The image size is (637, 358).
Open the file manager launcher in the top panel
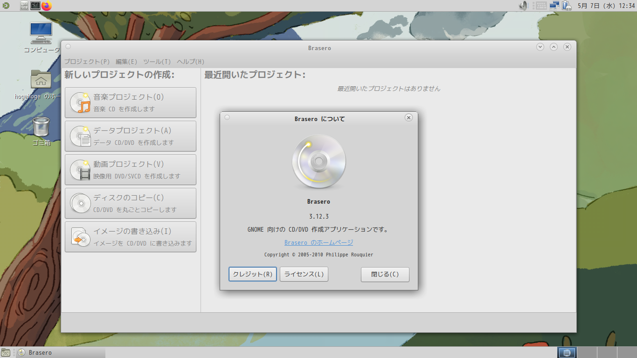[x=24, y=6]
